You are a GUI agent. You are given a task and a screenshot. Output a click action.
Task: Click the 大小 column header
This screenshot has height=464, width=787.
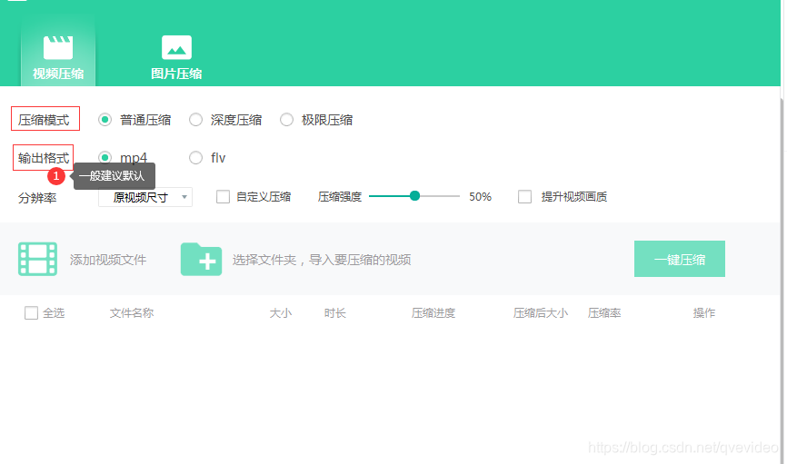[x=281, y=313]
